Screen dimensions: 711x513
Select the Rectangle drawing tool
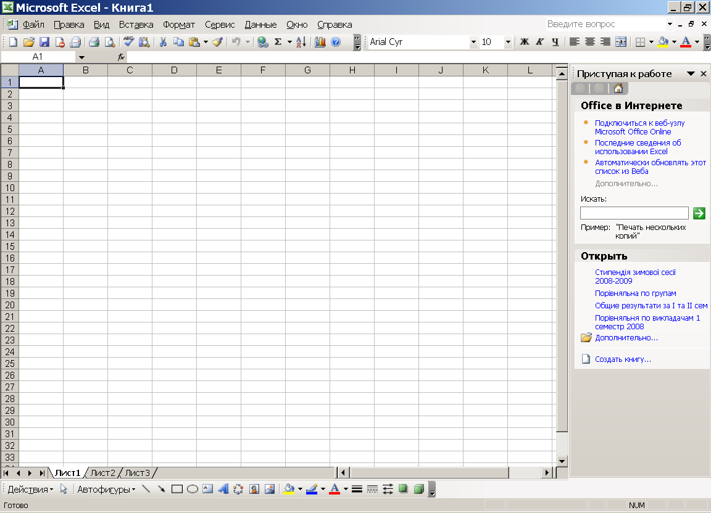click(177, 489)
